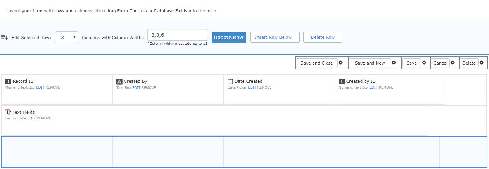Click Insert Row Below button
The height and width of the screenshot is (169, 489).
(275, 37)
